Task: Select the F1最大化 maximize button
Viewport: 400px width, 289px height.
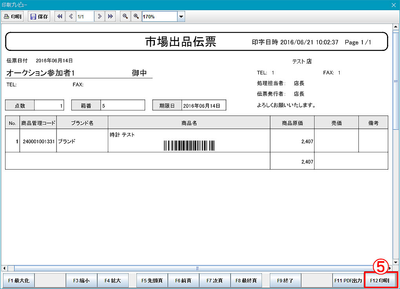Action: (x=18, y=280)
